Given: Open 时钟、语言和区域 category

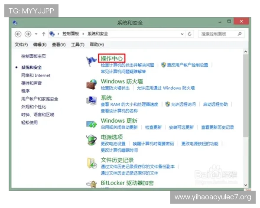Looking at the screenshot, I should point(38,114).
